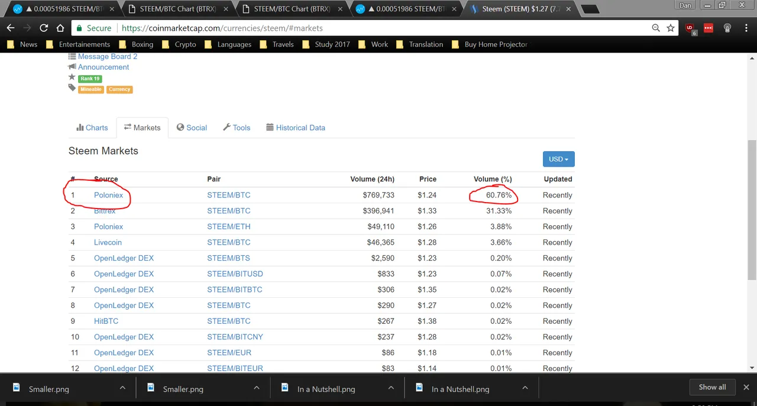Screen dimensions: 757x406
Task: Select the Markets tab
Action: point(142,128)
